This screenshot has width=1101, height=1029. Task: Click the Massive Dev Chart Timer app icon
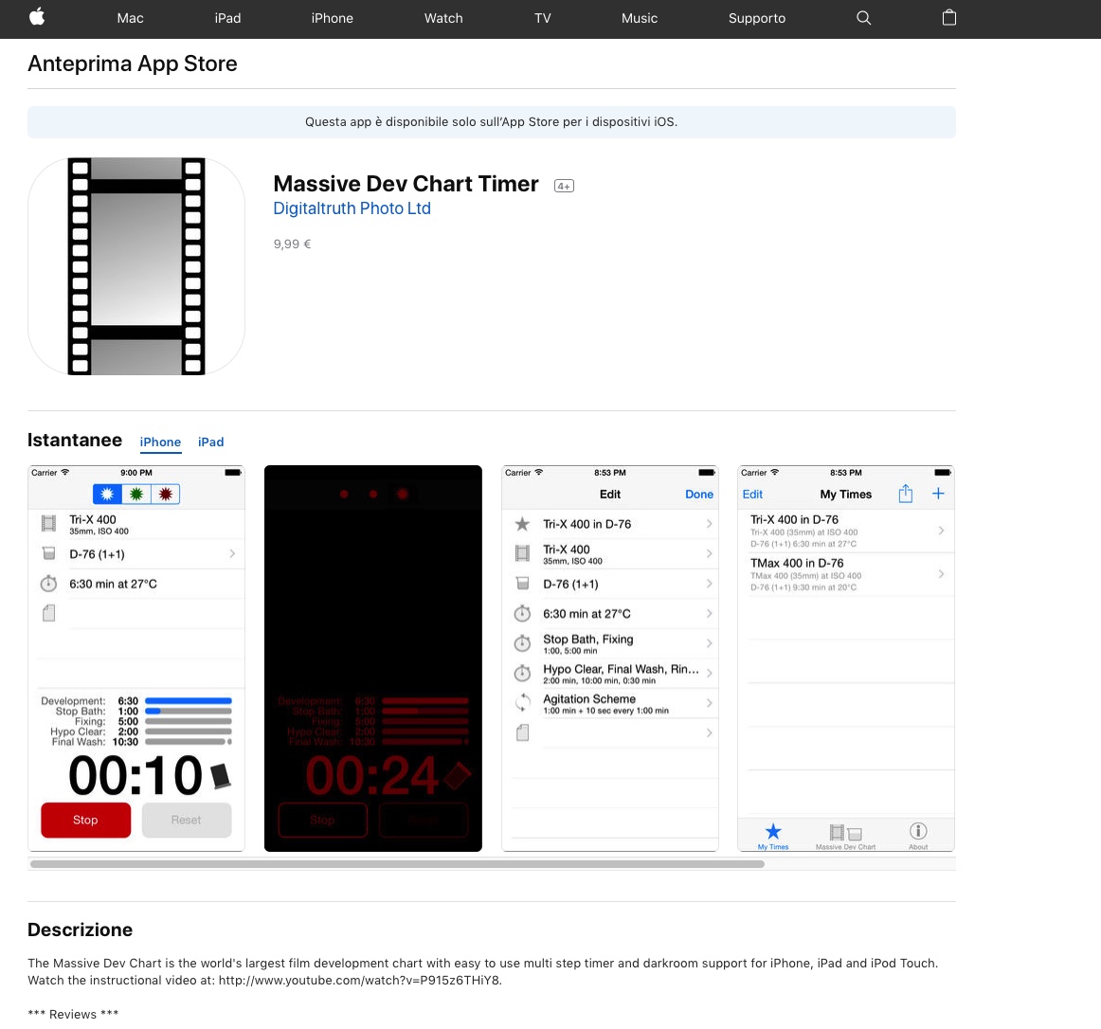click(136, 266)
